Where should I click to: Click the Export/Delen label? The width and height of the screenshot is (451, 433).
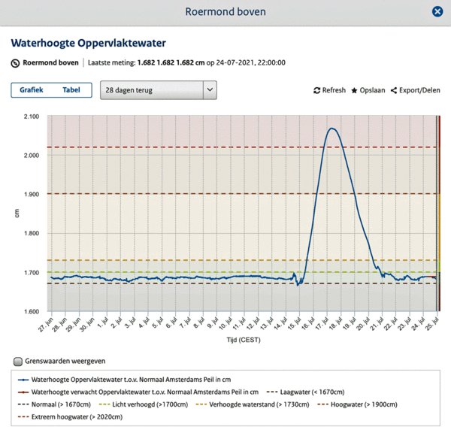(x=419, y=90)
